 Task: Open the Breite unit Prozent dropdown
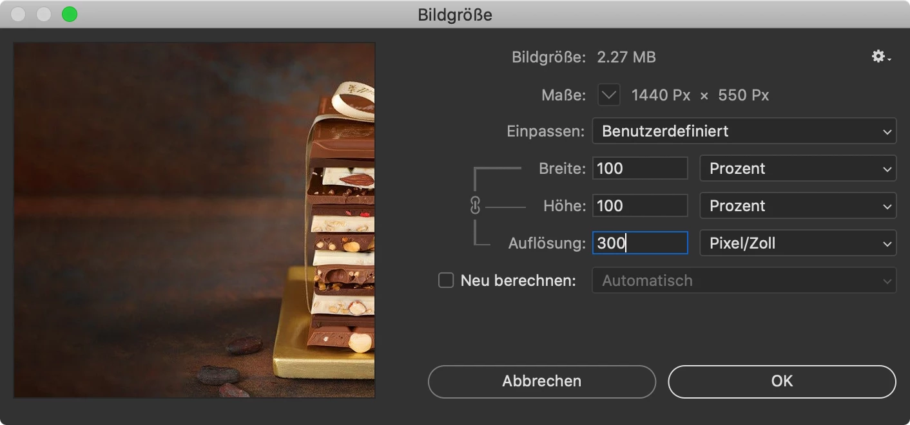tap(798, 169)
